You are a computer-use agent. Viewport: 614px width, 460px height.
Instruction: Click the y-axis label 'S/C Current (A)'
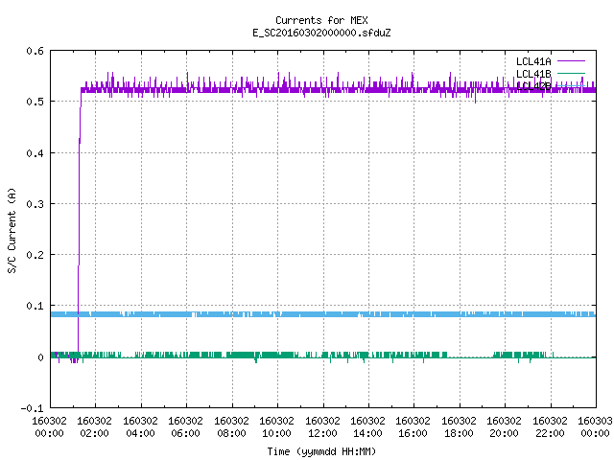tap(12, 230)
